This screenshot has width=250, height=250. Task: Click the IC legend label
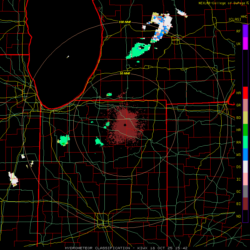click(x=238, y=179)
